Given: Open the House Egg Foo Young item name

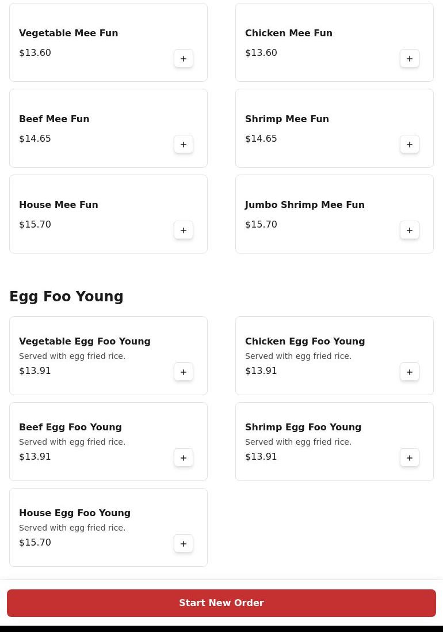Looking at the screenshot, I should 75,513.
